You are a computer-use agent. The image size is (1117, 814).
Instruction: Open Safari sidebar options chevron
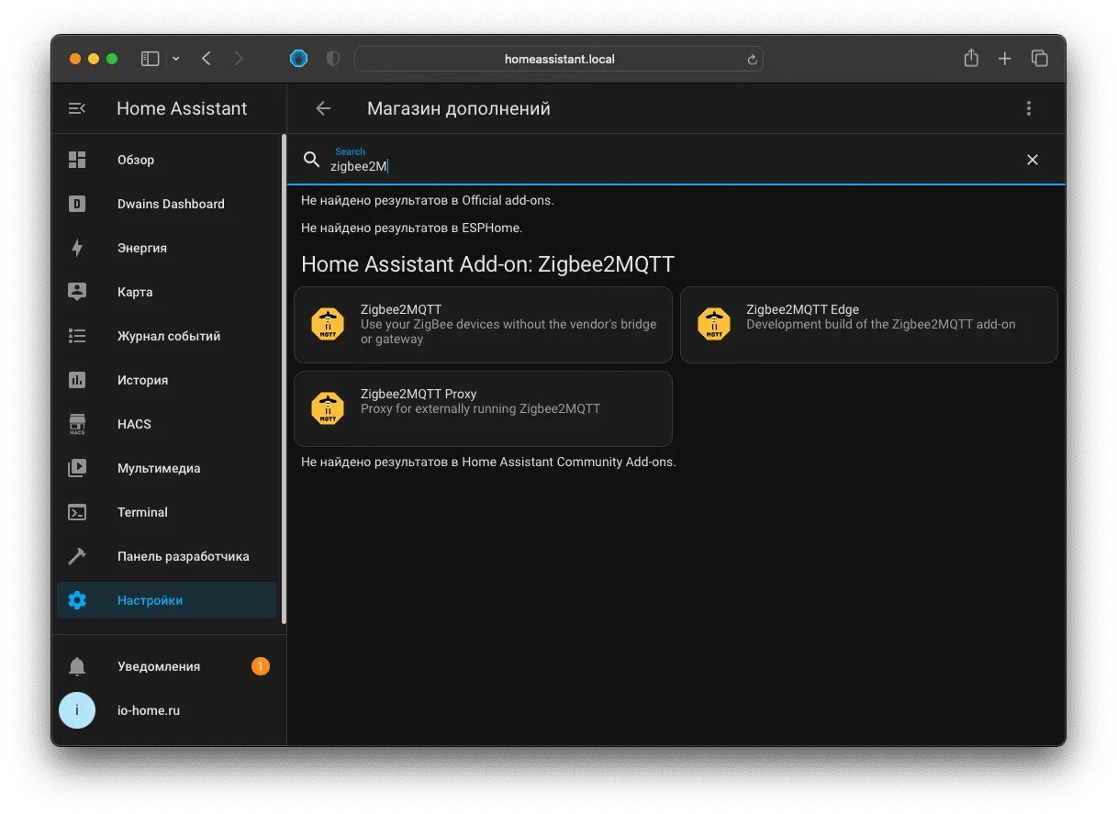[x=176, y=59]
